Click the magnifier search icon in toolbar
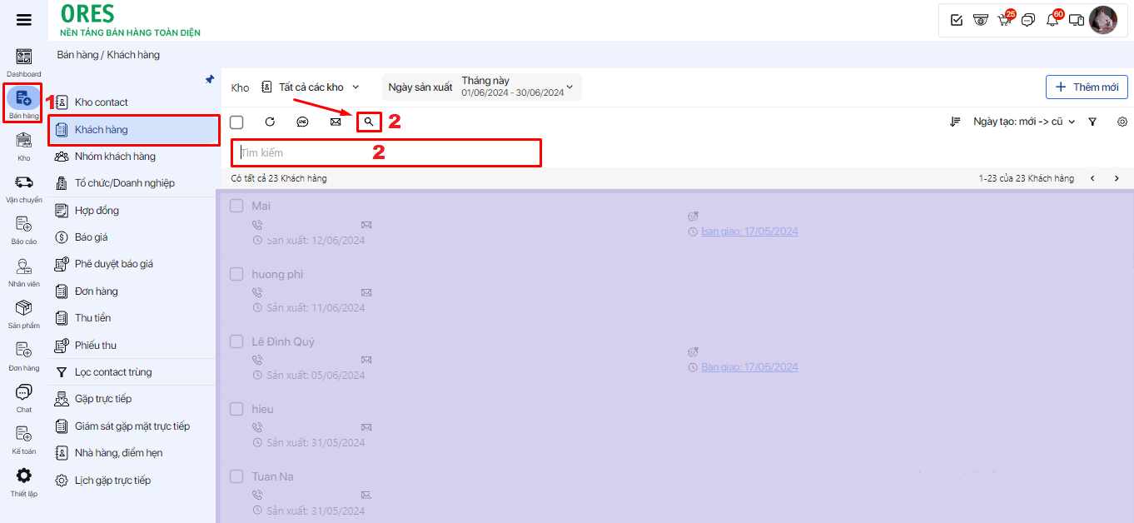The width and height of the screenshot is (1134, 523). point(369,122)
